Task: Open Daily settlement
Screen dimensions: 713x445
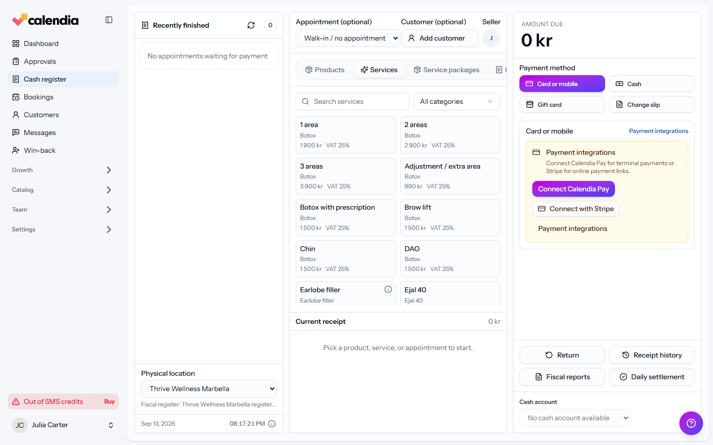Action: 652,377
